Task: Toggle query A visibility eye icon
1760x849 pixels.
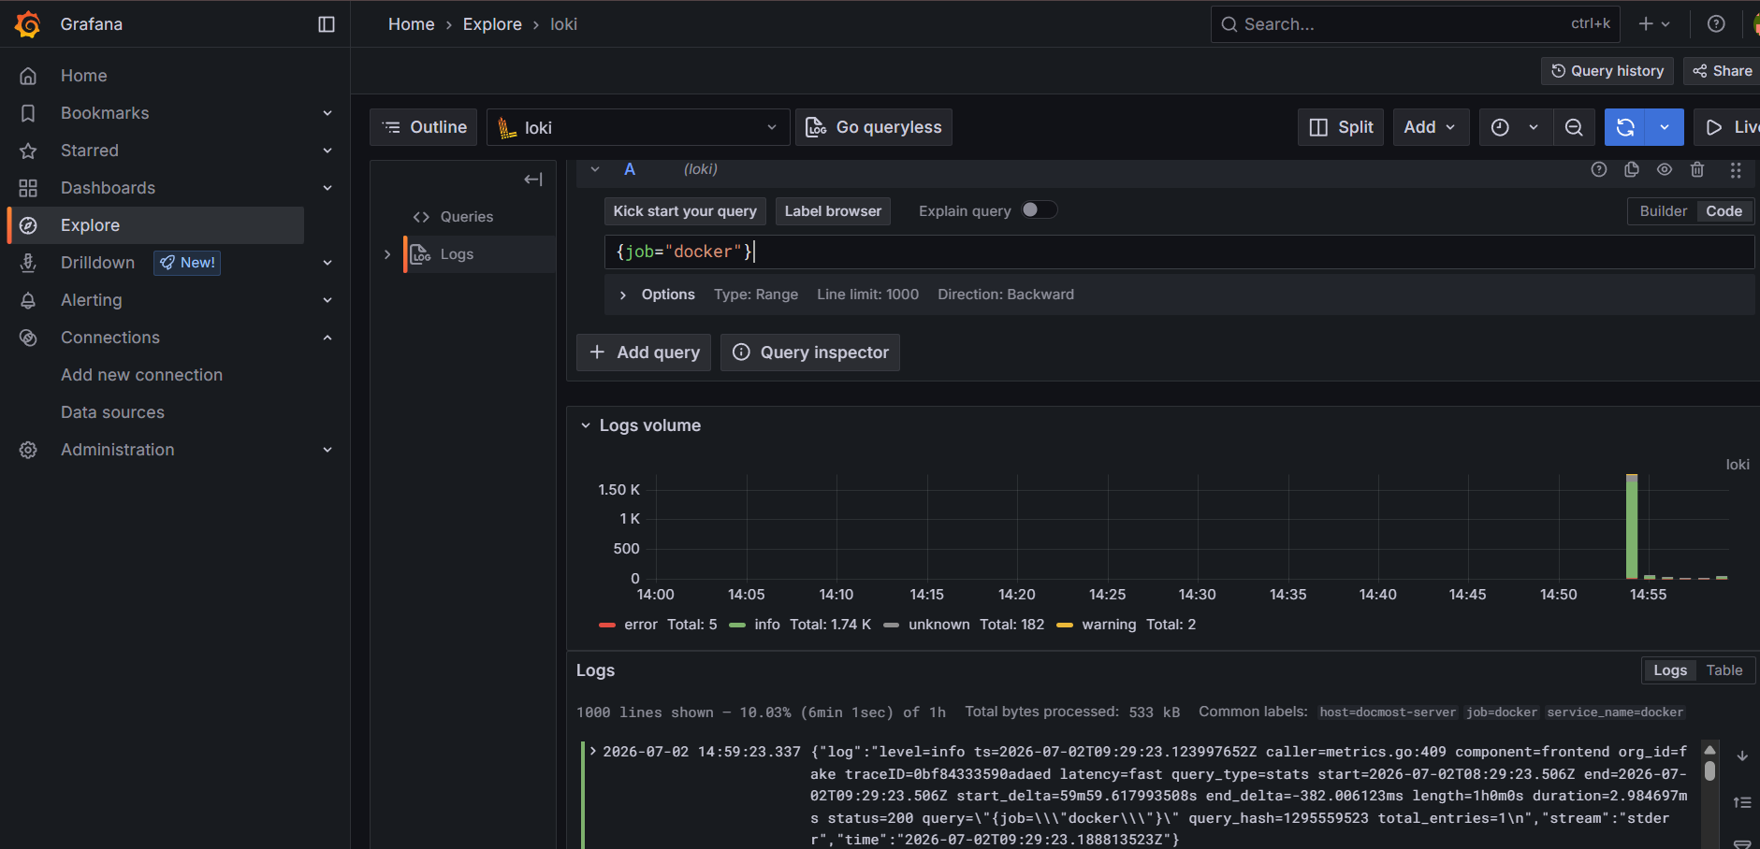Action: pos(1665,169)
